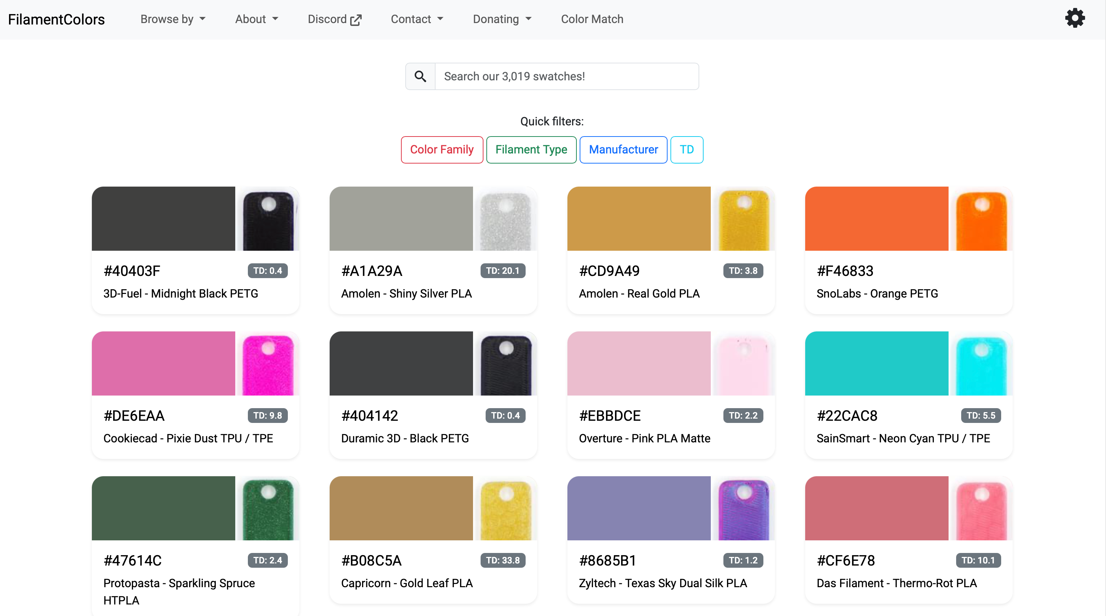Click the TD: 5.5 badge
The height and width of the screenshot is (616, 1106).
981,416
